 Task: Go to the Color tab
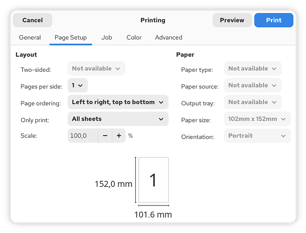134,37
